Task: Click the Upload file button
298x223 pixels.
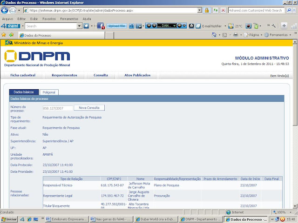Action: [x=117, y=26]
